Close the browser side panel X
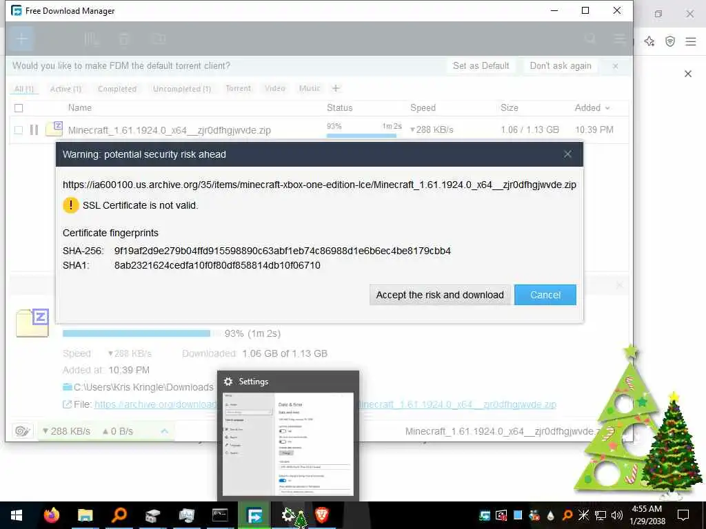This screenshot has height=529, width=706. [x=688, y=74]
